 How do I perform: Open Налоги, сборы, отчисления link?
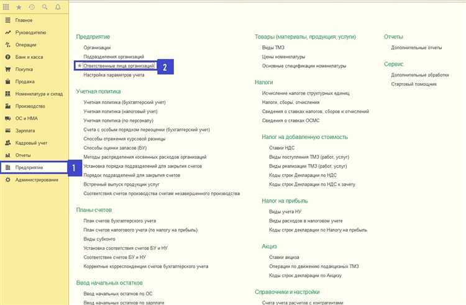[x=291, y=102]
